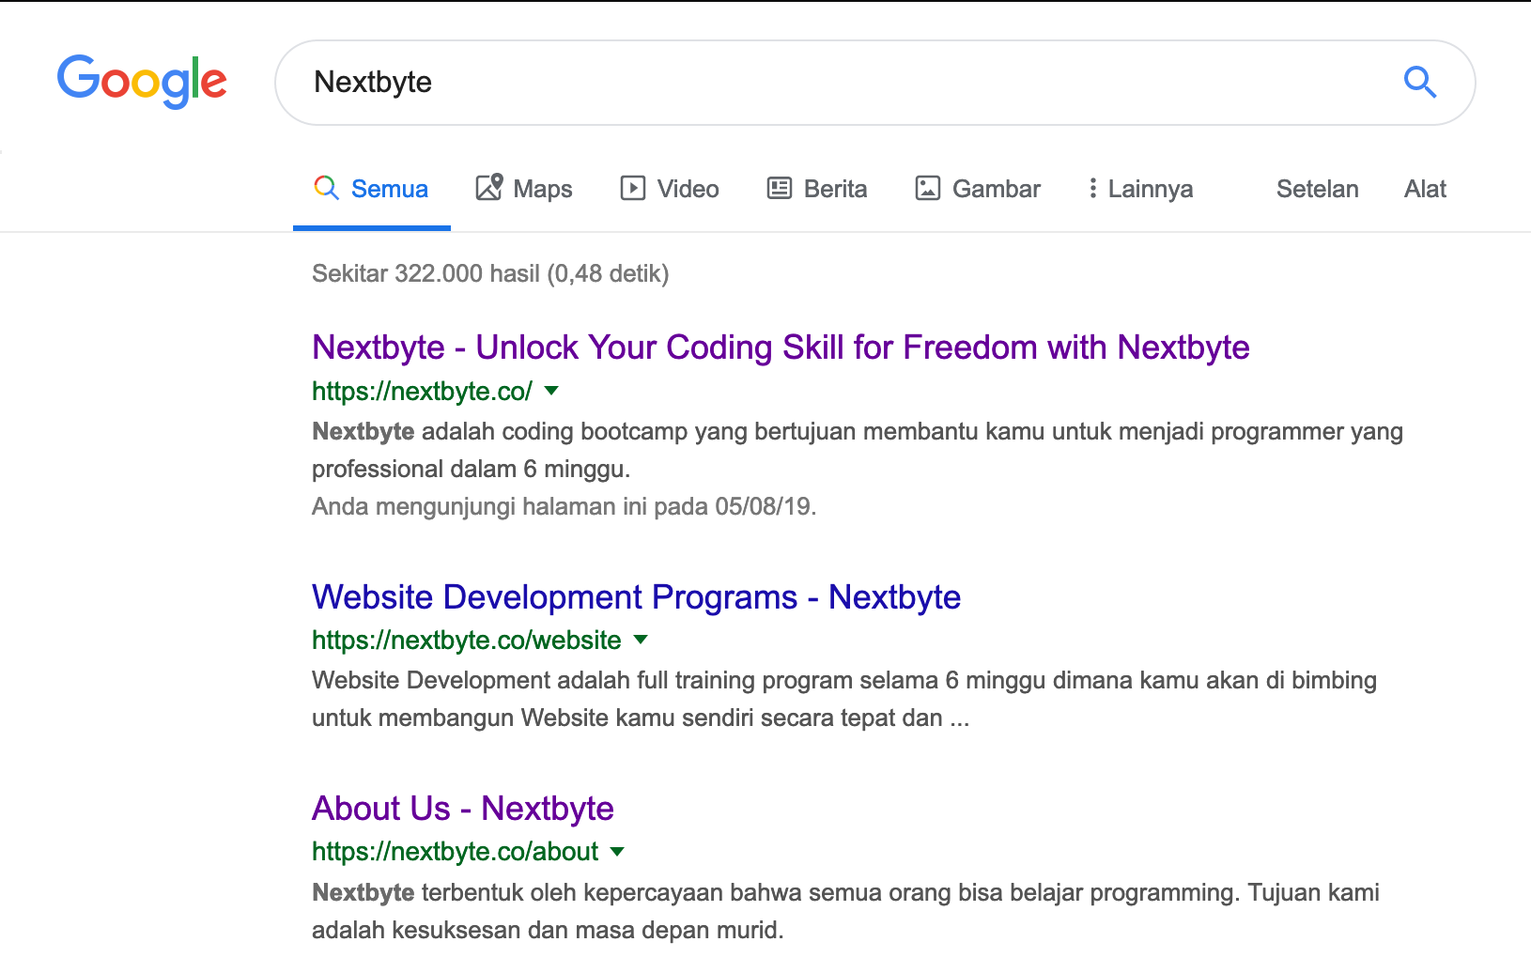Open Setelan settings menu
The height and width of the screenshot is (973, 1531).
1317,189
